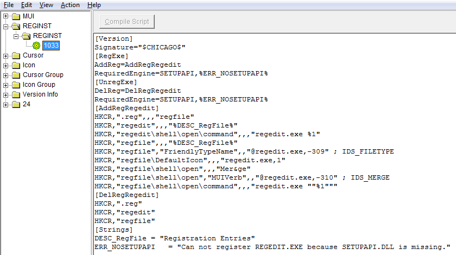
Task: Click the MUI folder icon
Action: (16, 16)
